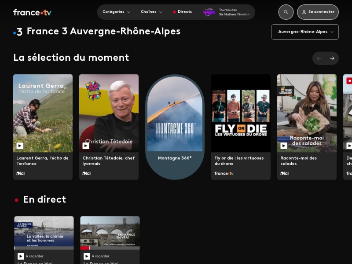Click ici logo under Laurent Gerra
352x264 pixels.
coord(20,173)
